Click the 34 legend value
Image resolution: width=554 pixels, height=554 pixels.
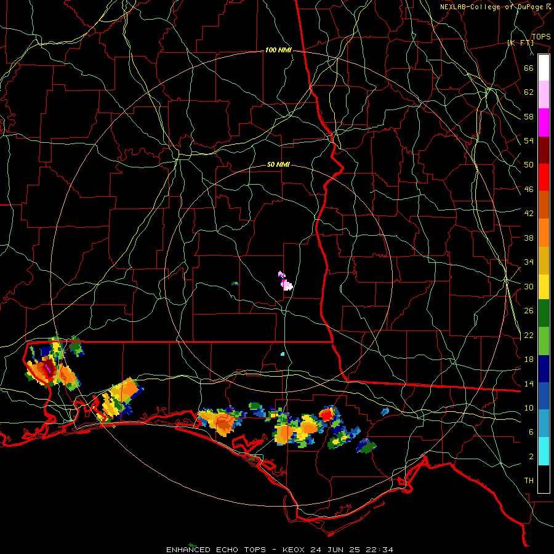pos(529,262)
